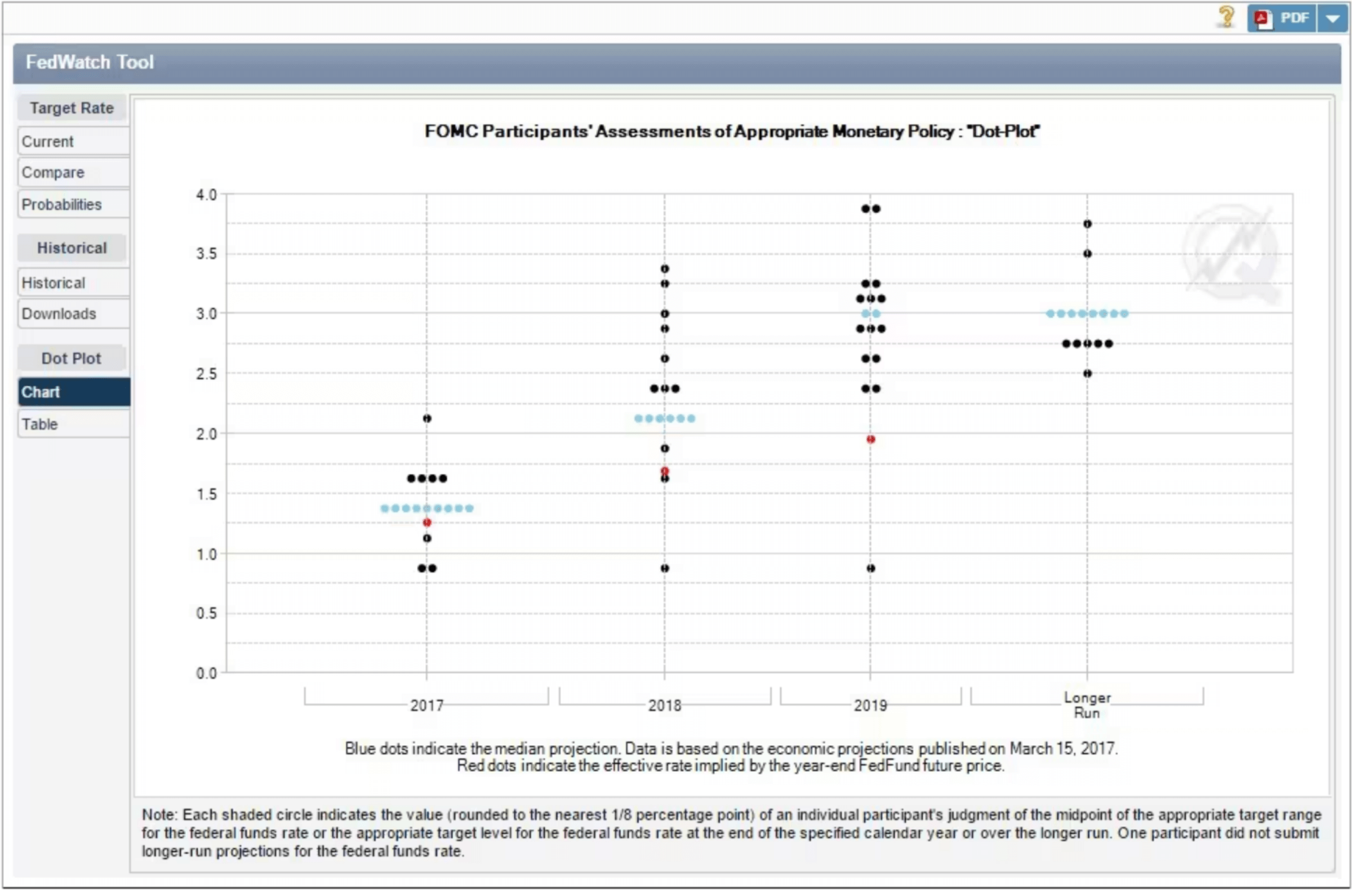Screen dimensions: 1352x890
Task: Open the Probabilities tab
Action: (73, 204)
